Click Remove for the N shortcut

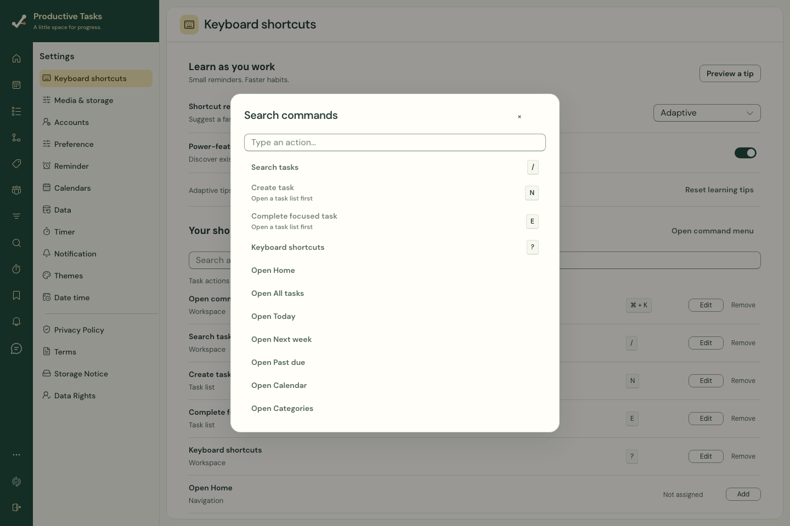point(743,381)
